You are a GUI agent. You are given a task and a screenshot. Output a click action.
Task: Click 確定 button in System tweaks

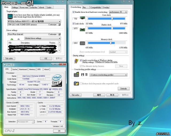[x=99, y=95]
